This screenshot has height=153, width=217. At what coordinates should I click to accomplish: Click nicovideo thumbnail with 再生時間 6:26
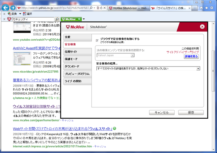point(22,59)
